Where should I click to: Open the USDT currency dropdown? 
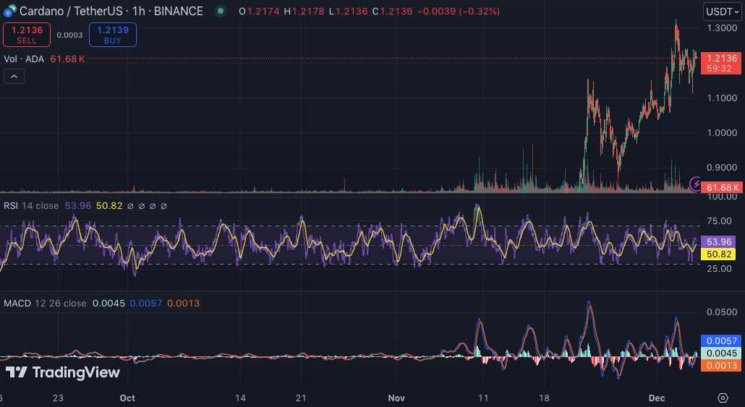tap(721, 12)
